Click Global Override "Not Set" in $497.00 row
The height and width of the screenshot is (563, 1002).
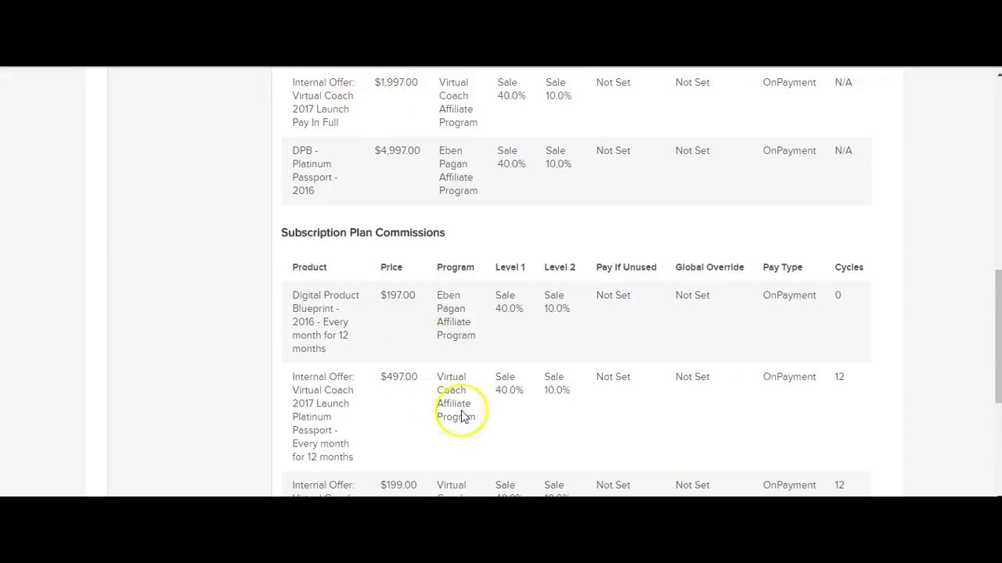click(x=692, y=376)
